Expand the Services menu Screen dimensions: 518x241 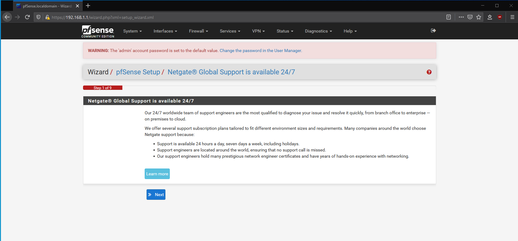(230, 31)
